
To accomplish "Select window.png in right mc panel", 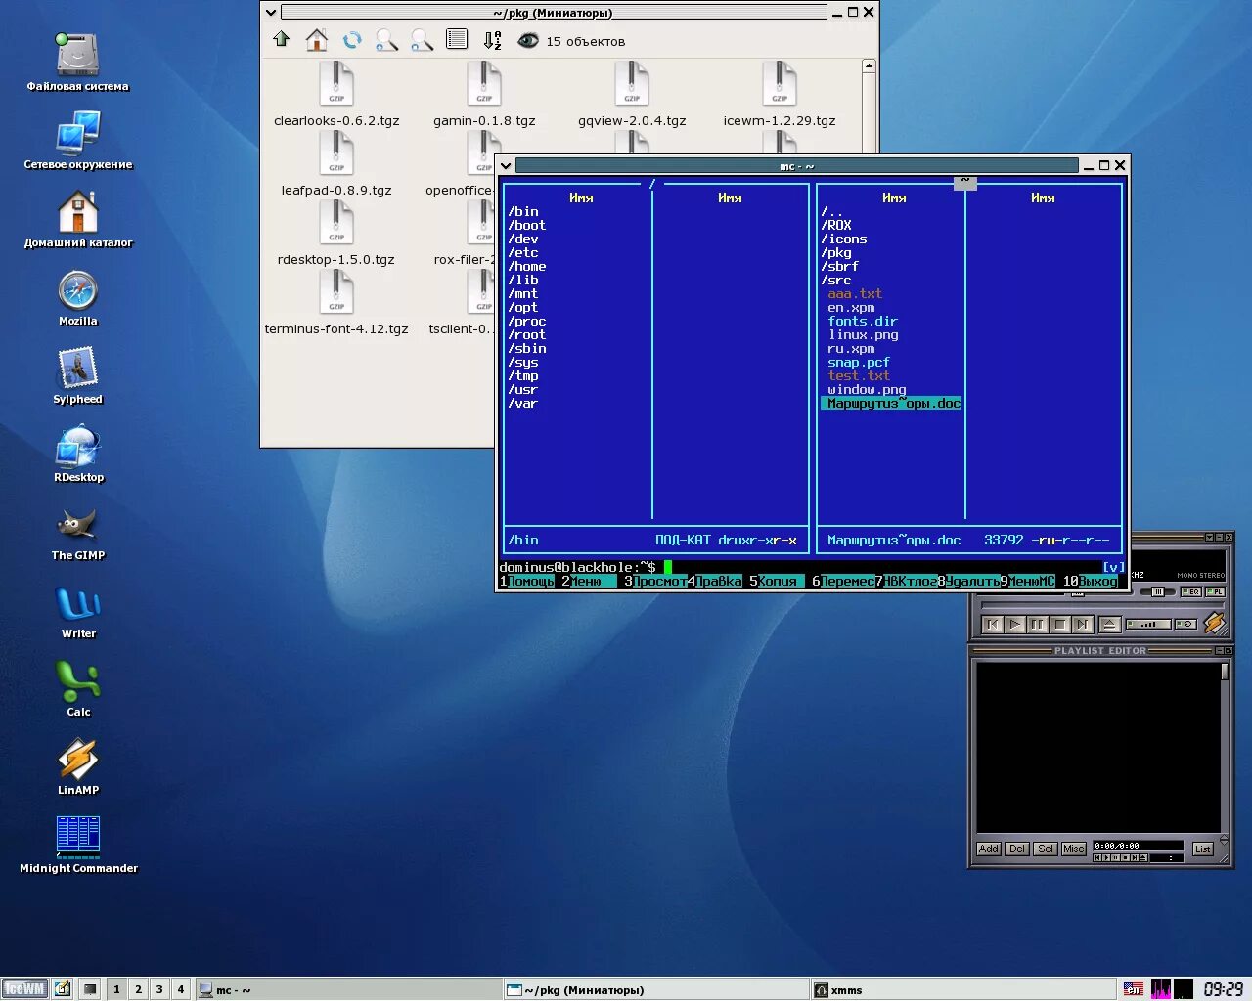I will (x=867, y=389).
